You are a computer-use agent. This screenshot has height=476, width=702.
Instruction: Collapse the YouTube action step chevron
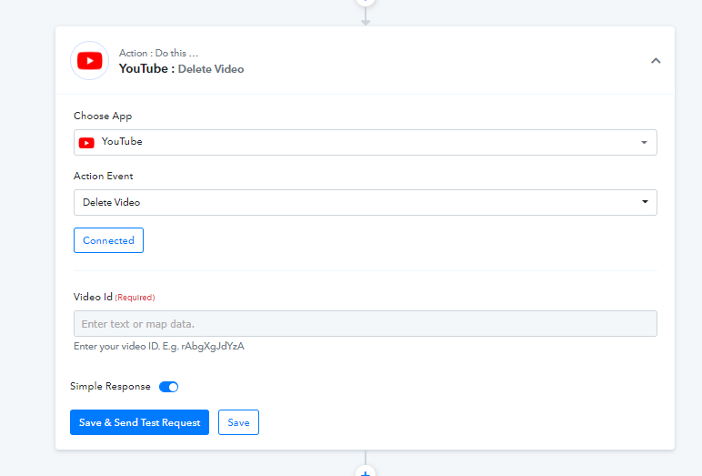pos(656,60)
